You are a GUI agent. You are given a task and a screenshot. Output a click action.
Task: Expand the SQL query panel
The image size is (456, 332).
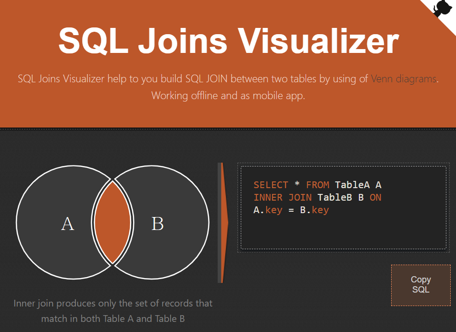pos(342,208)
